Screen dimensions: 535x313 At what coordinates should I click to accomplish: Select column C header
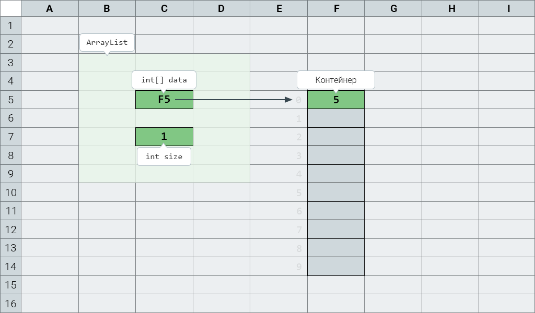[164, 8]
